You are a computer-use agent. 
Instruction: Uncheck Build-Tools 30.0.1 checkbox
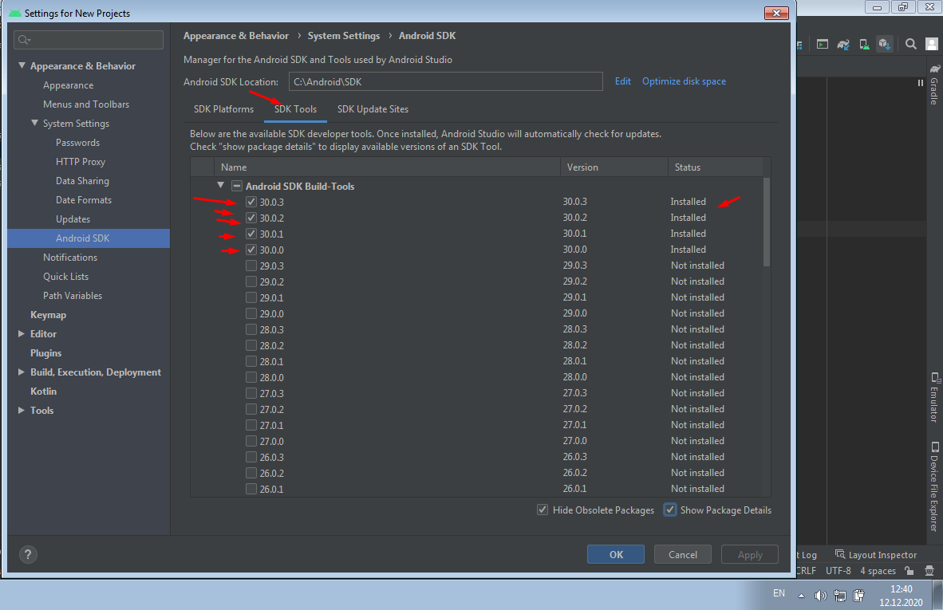(x=251, y=234)
